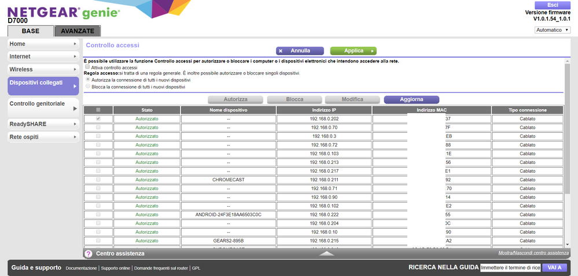Open the Automatico language dropdown

552,30
